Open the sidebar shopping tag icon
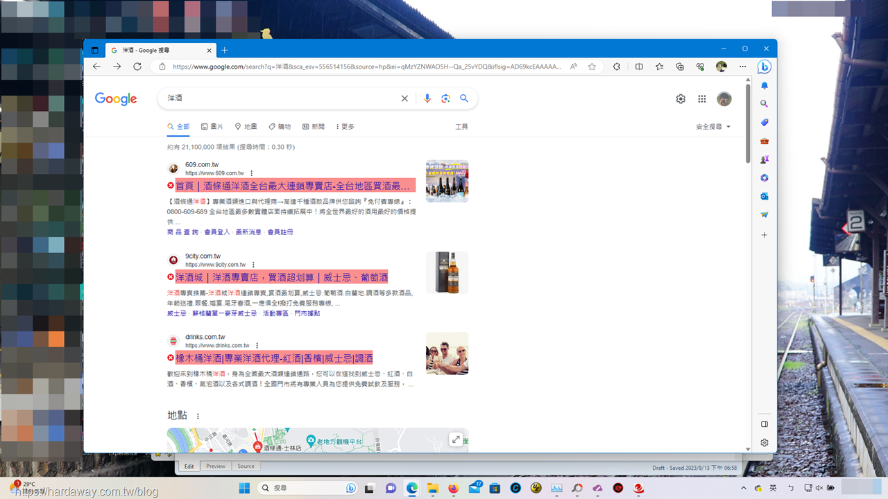The height and width of the screenshot is (499, 888). click(765, 123)
